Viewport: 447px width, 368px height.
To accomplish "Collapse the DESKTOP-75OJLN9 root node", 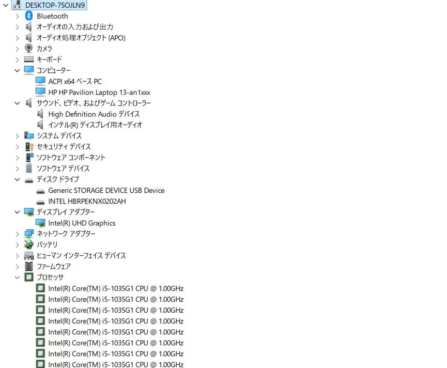I will tap(6, 5).
